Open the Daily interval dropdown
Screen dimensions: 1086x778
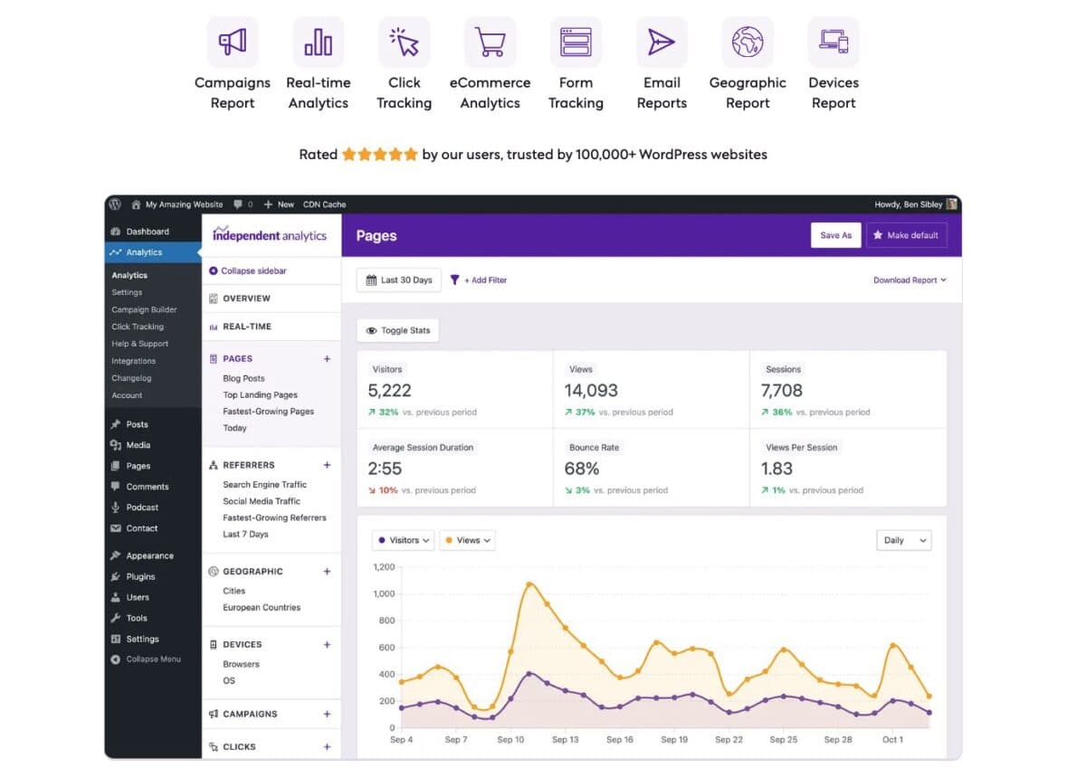click(x=903, y=540)
